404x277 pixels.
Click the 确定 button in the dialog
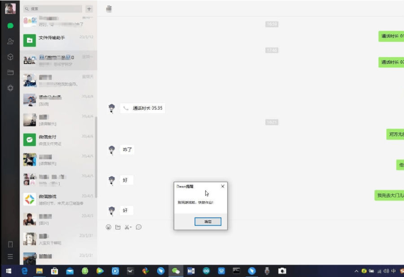[x=207, y=222]
